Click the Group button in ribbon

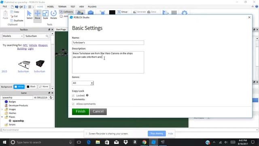[122, 12]
